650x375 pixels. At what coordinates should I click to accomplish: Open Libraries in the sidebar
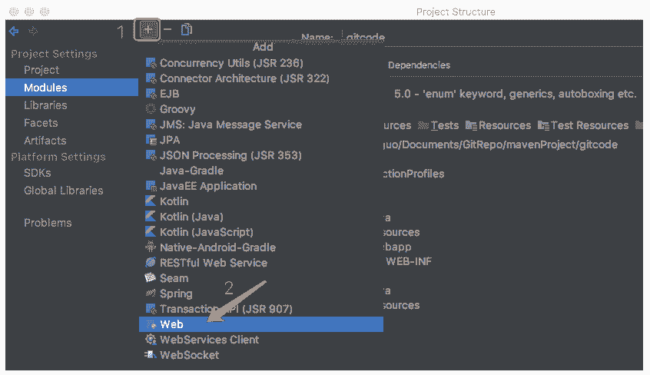click(x=45, y=105)
